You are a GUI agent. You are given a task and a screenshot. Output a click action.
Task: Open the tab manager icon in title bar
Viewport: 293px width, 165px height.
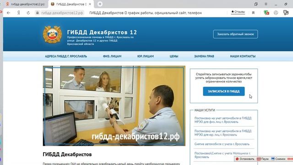(x=256, y=4)
